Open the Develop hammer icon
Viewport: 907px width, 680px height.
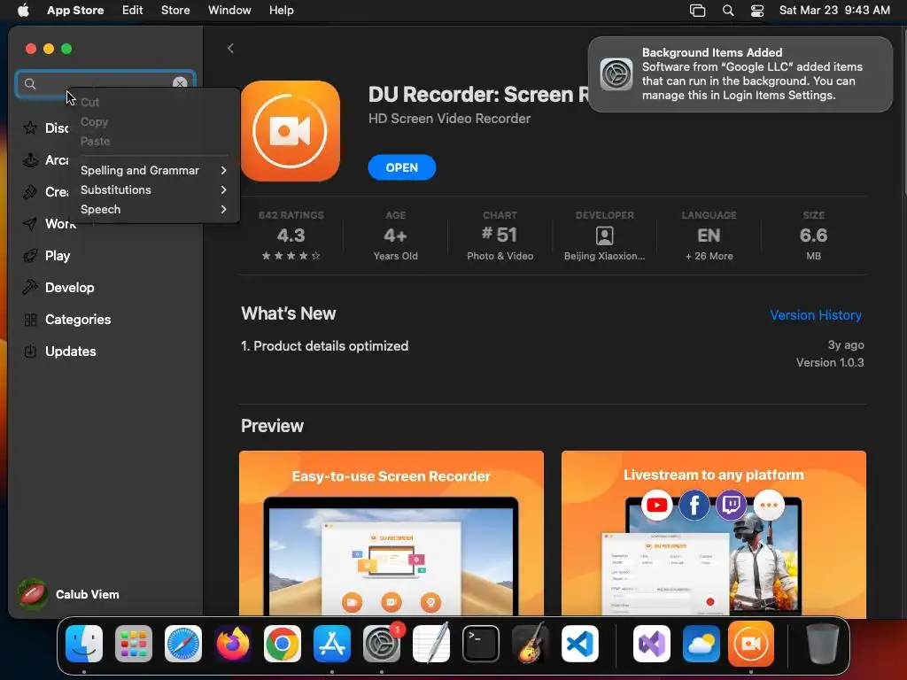tap(30, 288)
